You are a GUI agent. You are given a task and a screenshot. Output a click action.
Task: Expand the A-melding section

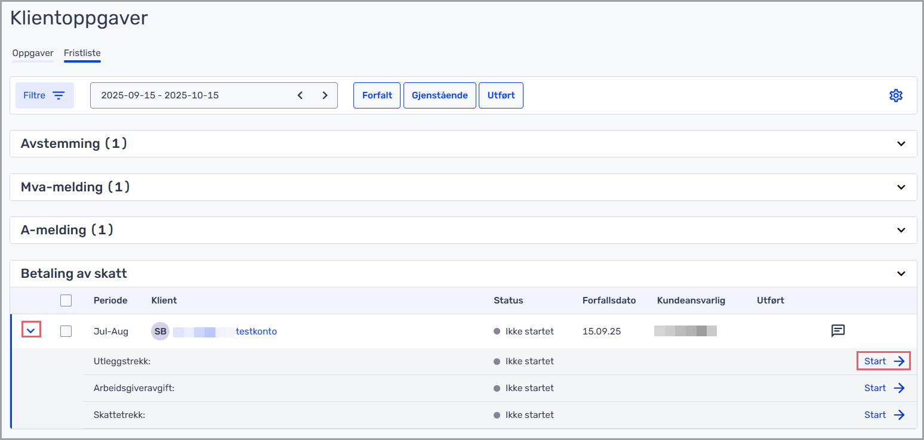(x=901, y=230)
